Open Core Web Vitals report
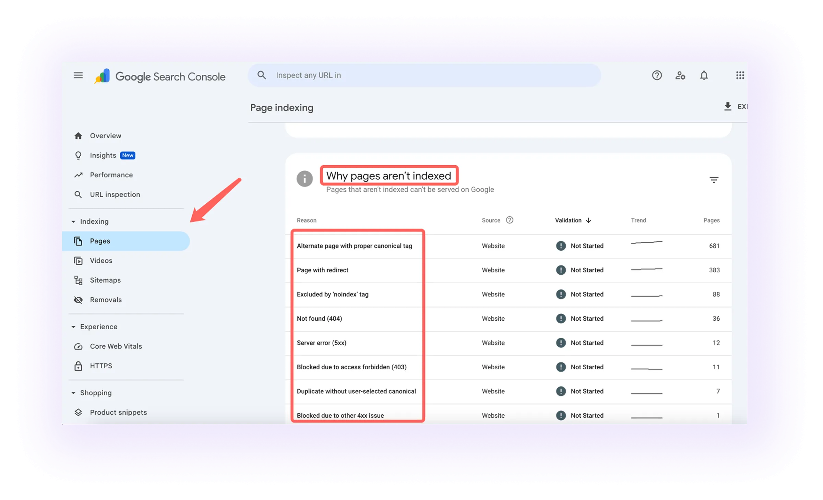This screenshot has height=500, width=823. coord(116,346)
